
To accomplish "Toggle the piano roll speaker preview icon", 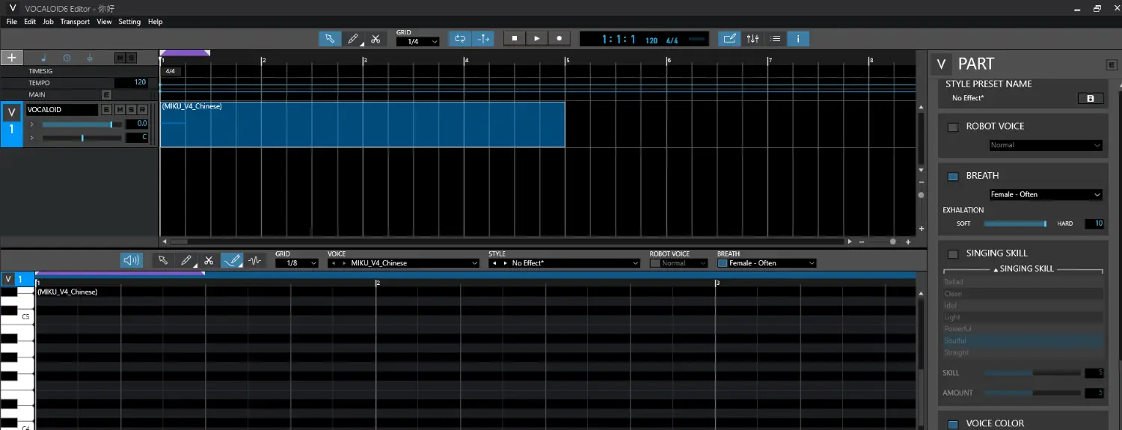I will (132, 260).
